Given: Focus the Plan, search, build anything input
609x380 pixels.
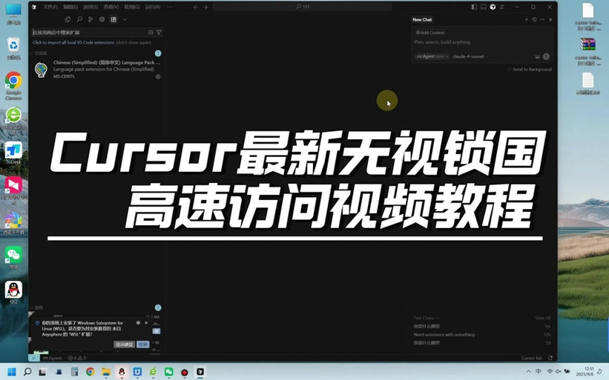Looking at the screenshot, I should coord(481,42).
